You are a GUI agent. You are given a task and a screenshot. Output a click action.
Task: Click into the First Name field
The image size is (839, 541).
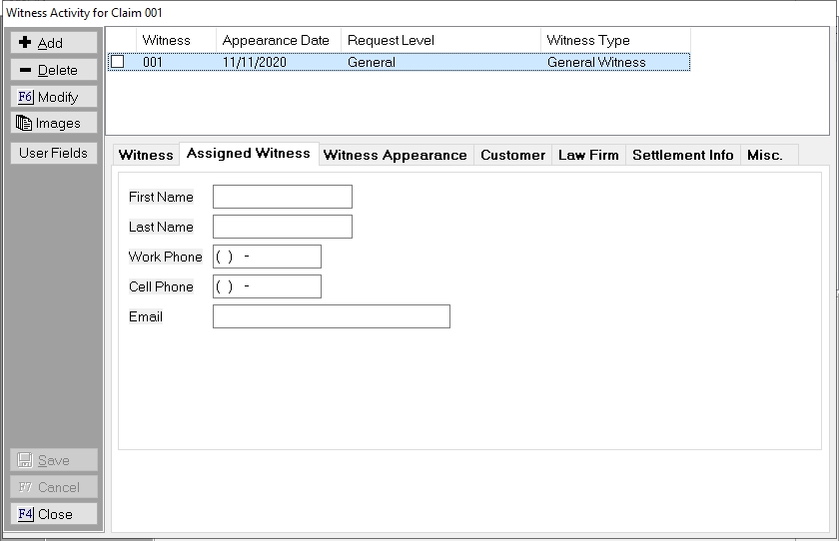(x=282, y=197)
